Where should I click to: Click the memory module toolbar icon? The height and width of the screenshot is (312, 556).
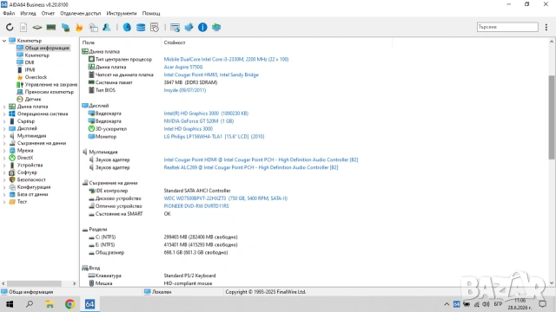pos(51,27)
